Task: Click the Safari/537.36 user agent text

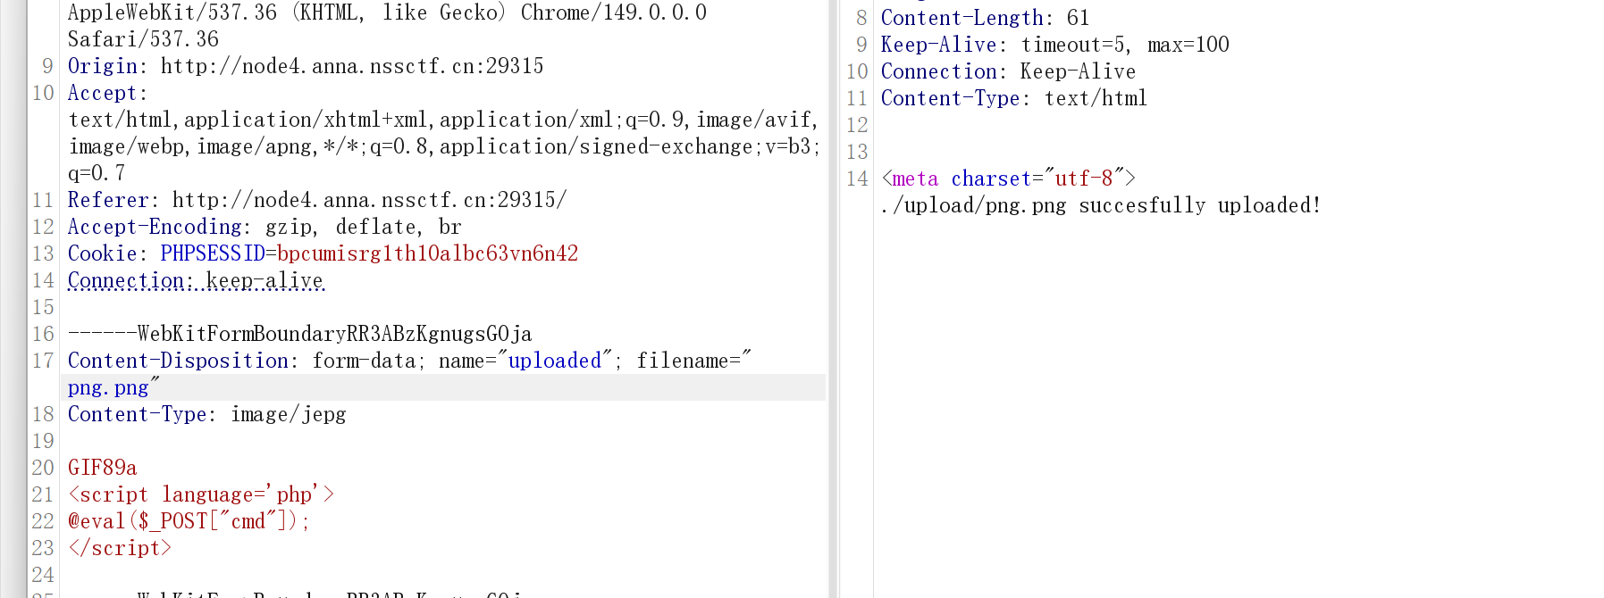Action: (x=143, y=39)
